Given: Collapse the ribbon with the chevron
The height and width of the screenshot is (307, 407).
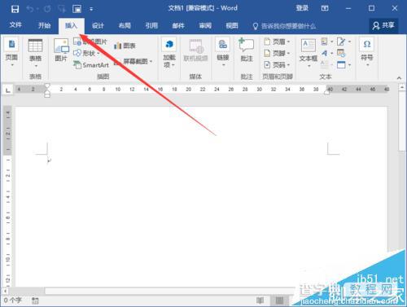Looking at the screenshot, I should pyautogui.click(x=399, y=78).
